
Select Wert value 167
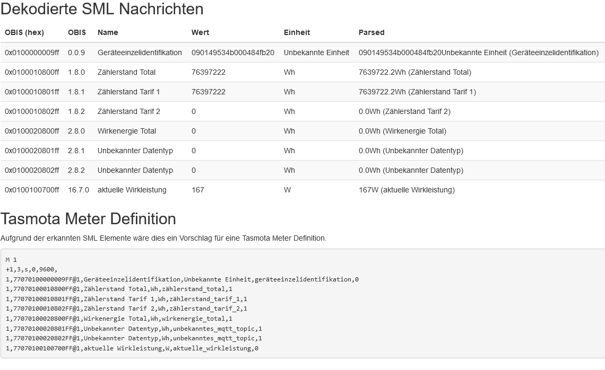point(198,190)
